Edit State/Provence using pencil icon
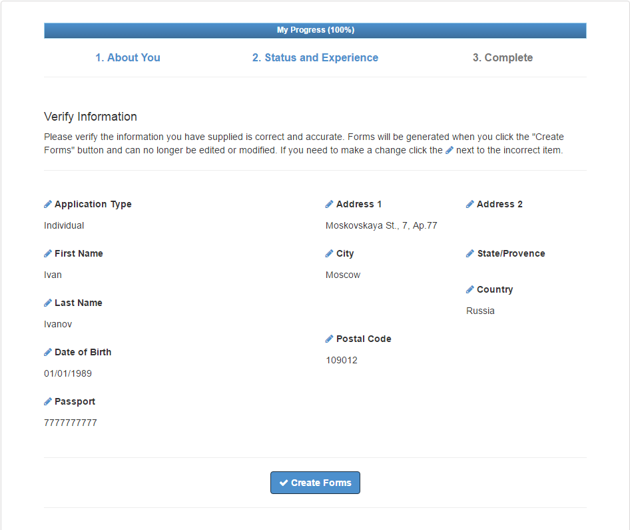Viewport: 630px width, 530px height. [x=470, y=253]
